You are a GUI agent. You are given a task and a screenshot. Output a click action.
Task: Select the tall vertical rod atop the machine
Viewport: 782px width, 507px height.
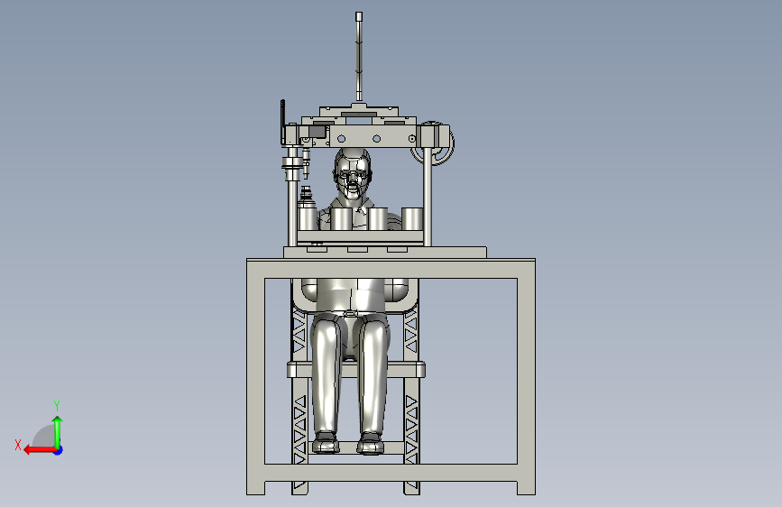pyautogui.click(x=359, y=58)
